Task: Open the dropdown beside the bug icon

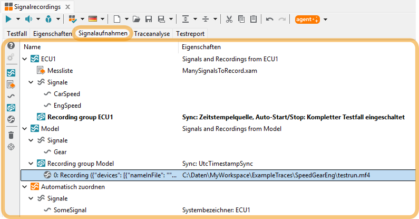Action: click(x=58, y=19)
